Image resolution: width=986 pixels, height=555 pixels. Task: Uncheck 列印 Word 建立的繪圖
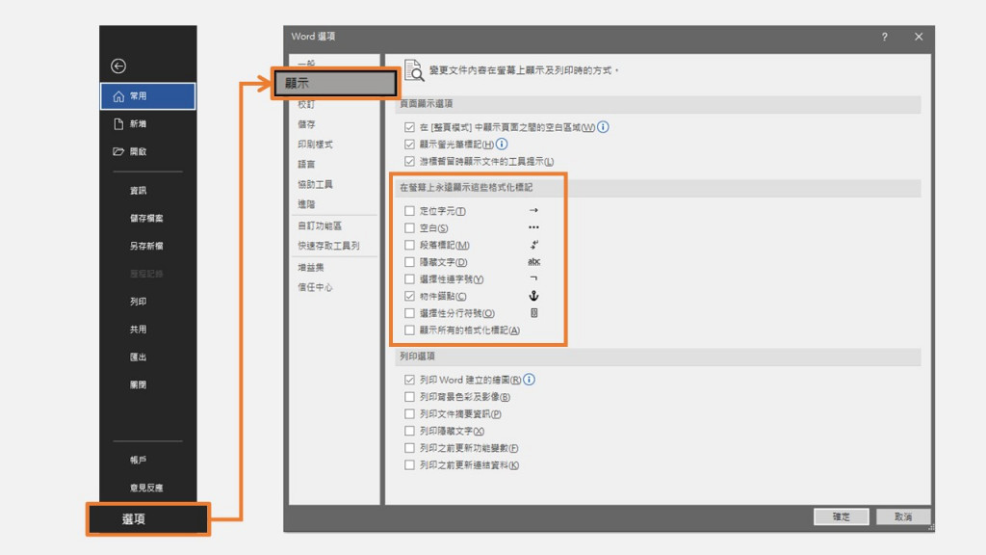coord(409,380)
